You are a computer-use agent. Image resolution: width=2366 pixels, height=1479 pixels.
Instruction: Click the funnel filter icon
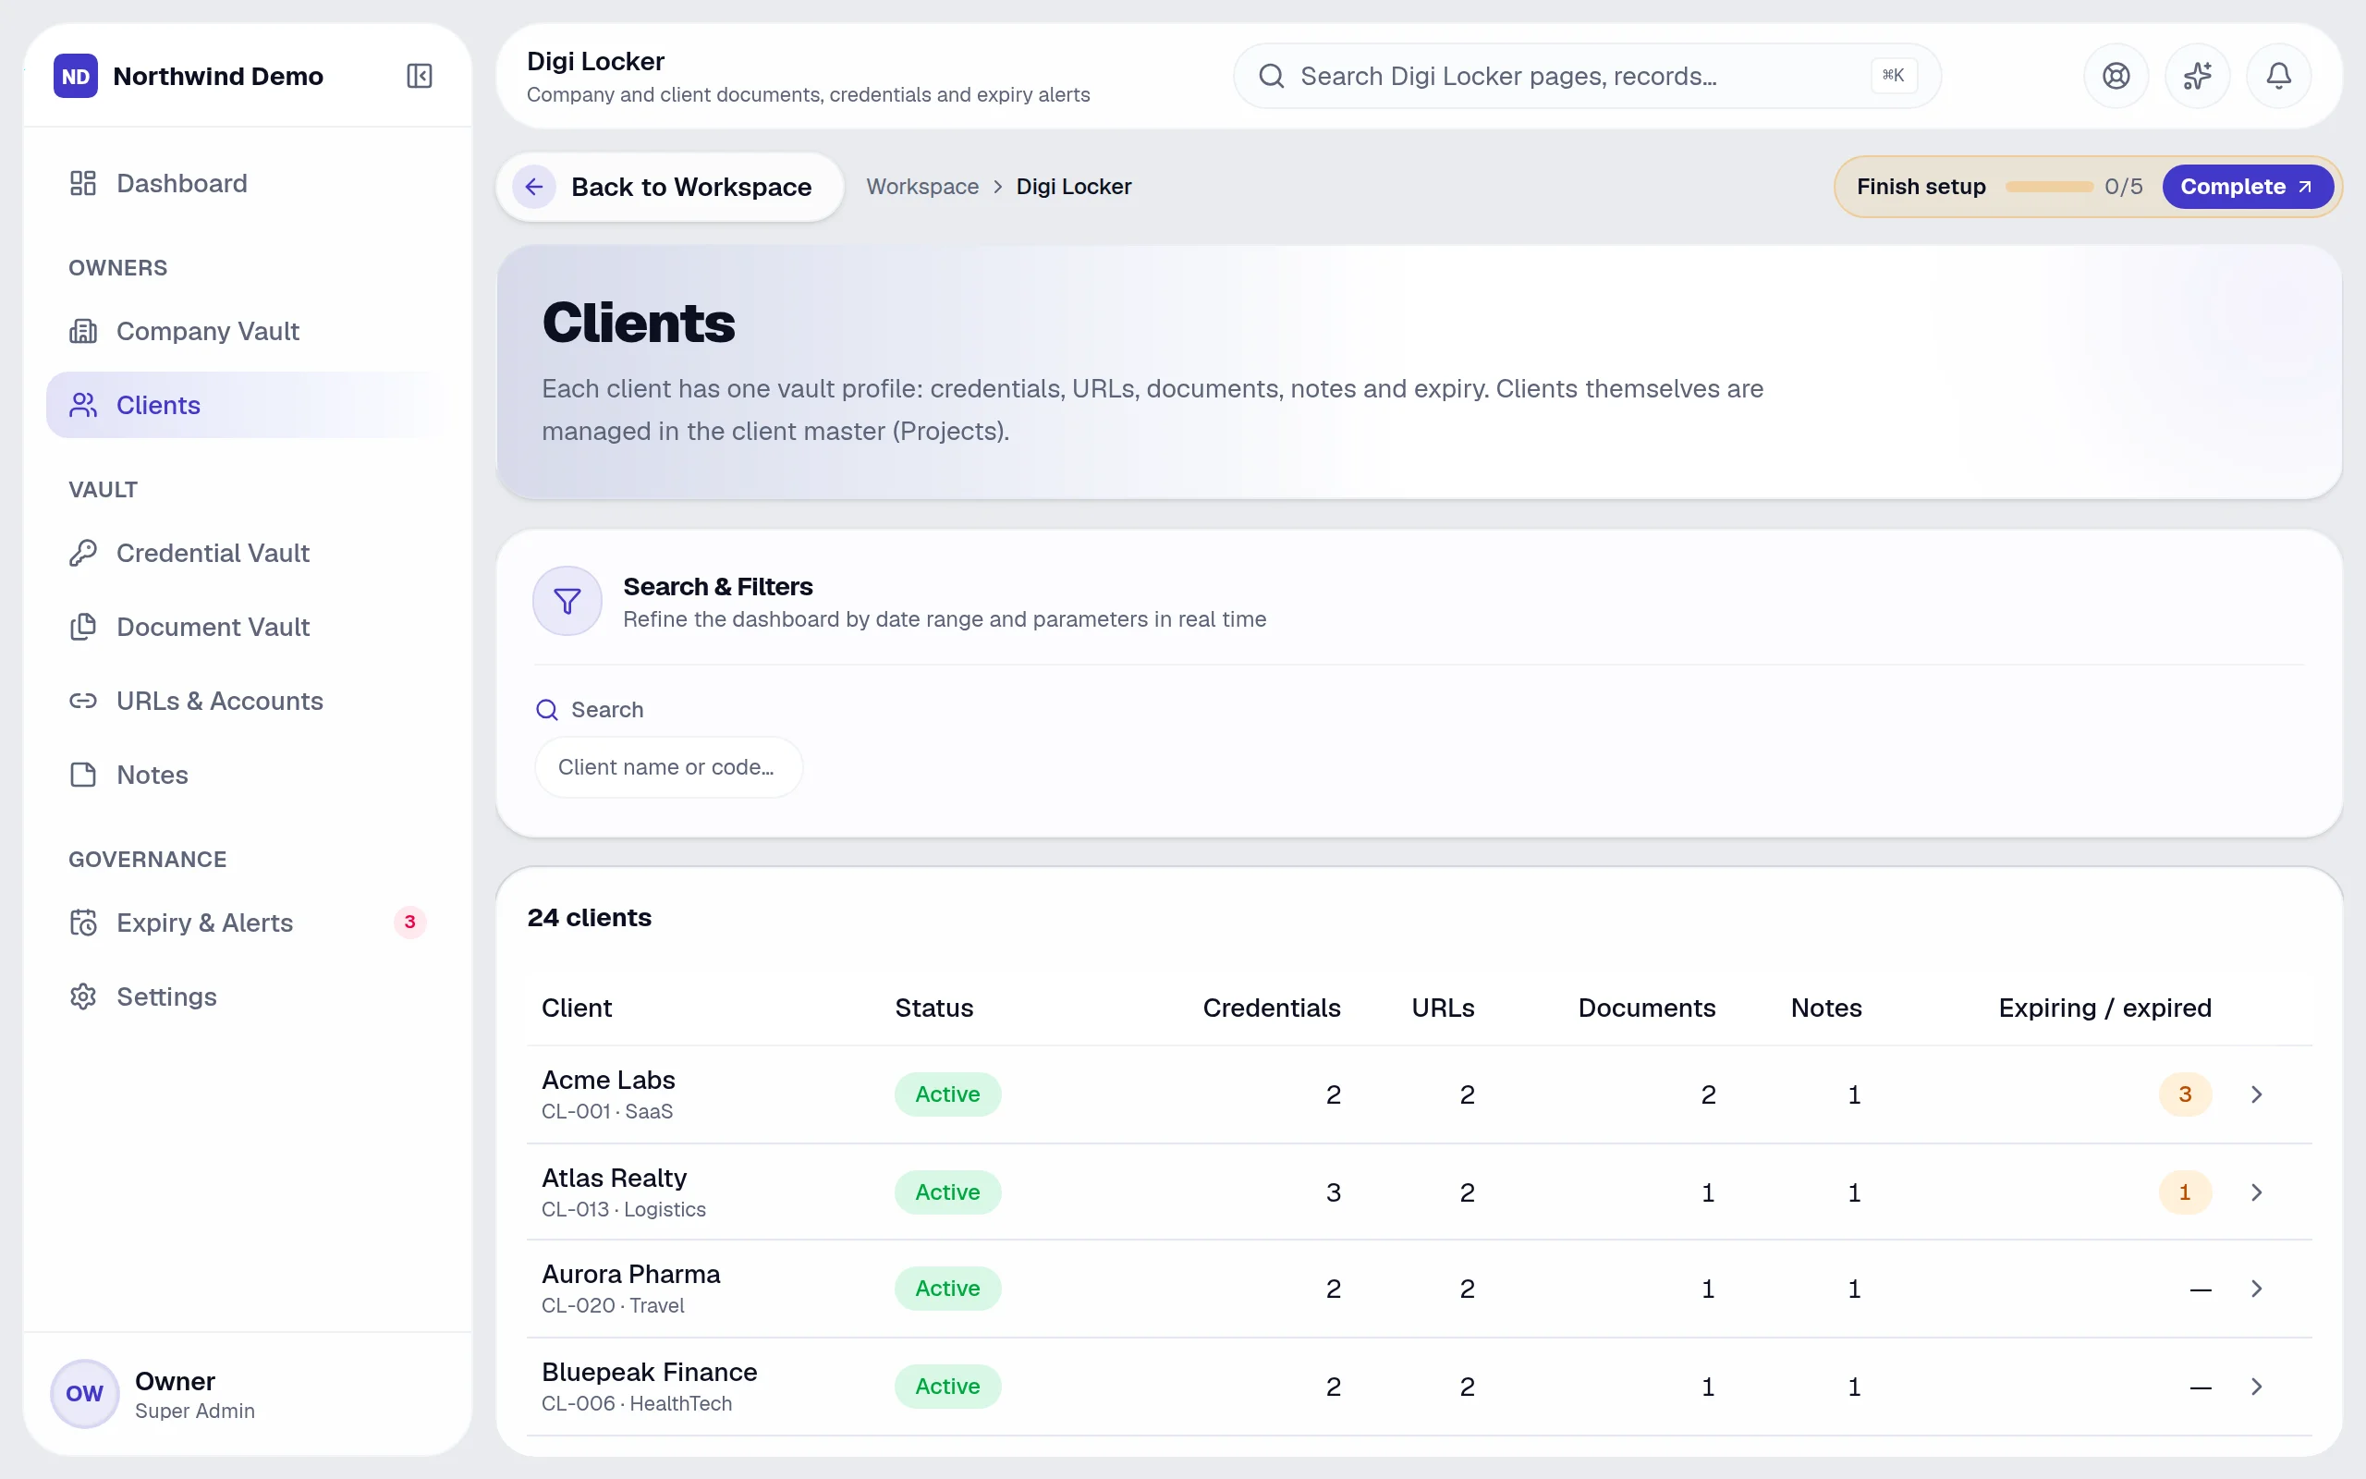tap(567, 601)
